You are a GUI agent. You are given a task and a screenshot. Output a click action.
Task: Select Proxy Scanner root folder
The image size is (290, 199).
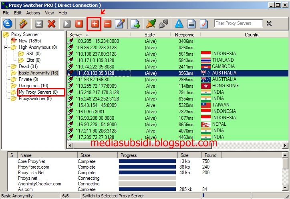(x=25, y=34)
